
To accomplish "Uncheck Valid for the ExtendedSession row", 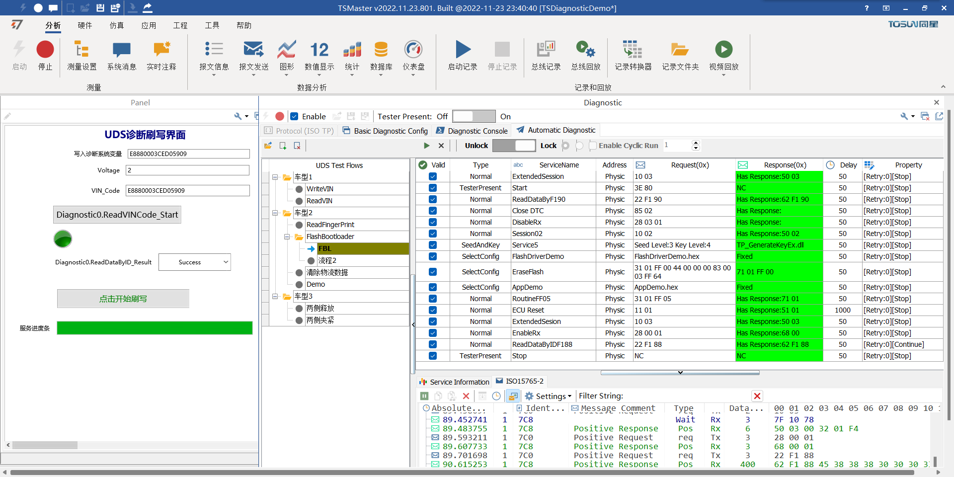I will tap(433, 176).
